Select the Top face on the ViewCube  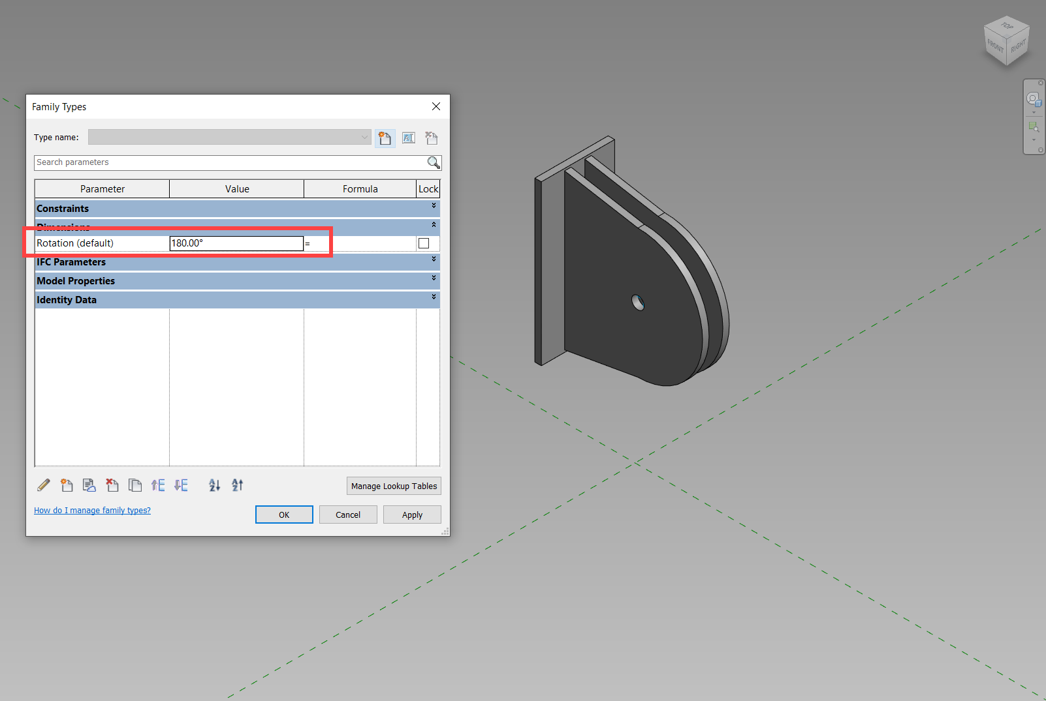[1006, 27]
